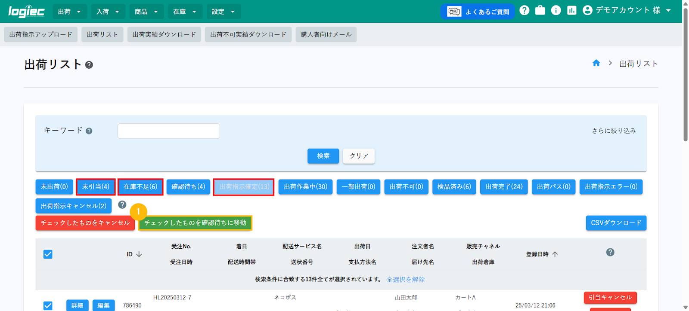The height and width of the screenshot is (311, 689).
Task: Click the home icon in breadcrumb
Action: 596,64
